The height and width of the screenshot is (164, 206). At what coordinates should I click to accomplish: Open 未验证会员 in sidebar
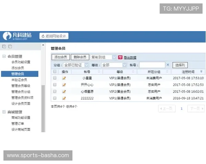pos(19,80)
